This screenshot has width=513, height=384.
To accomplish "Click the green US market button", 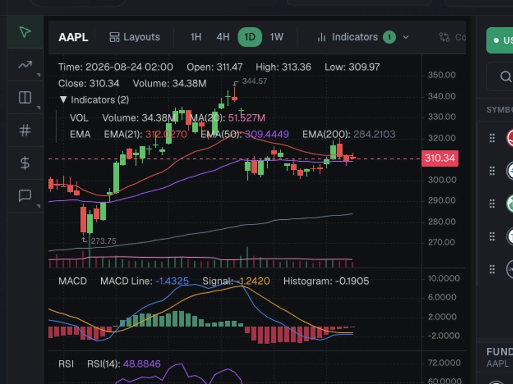I will pos(500,41).
